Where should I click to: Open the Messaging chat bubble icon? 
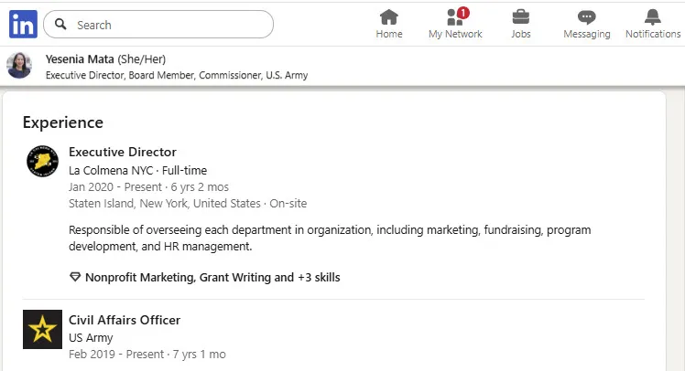coord(586,17)
